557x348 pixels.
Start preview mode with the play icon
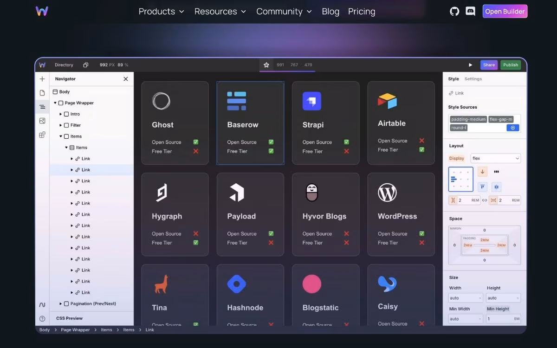tap(470, 65)
